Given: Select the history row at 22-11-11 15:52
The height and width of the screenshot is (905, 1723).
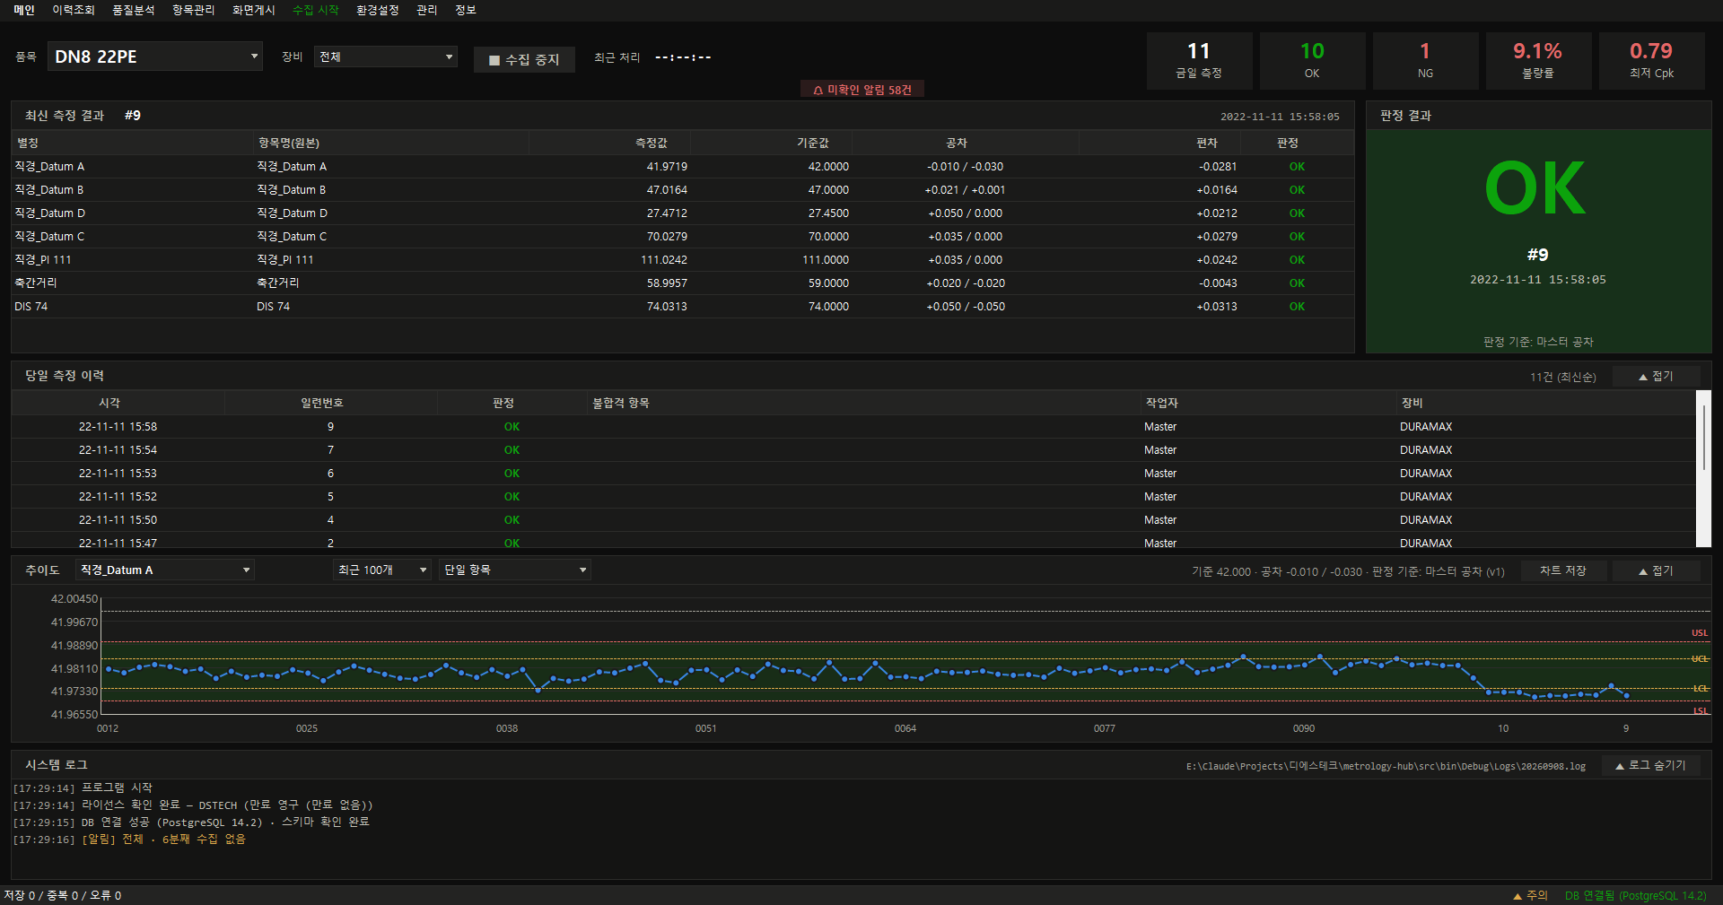Looking at the screenshot, I should (x=853, y=497).
